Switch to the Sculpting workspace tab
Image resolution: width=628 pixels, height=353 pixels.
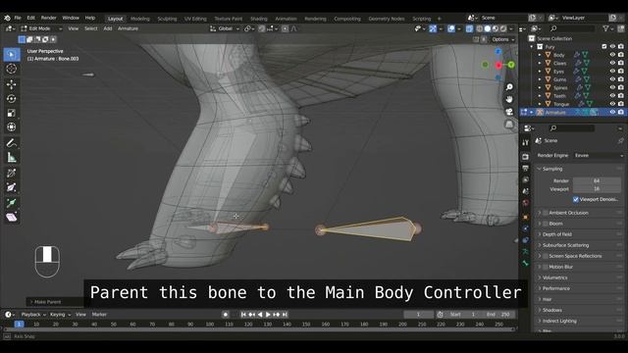click(167, 19)
